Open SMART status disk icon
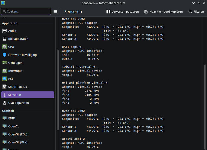Viewport: 207px width, 150px height. (x=5, y=87)
